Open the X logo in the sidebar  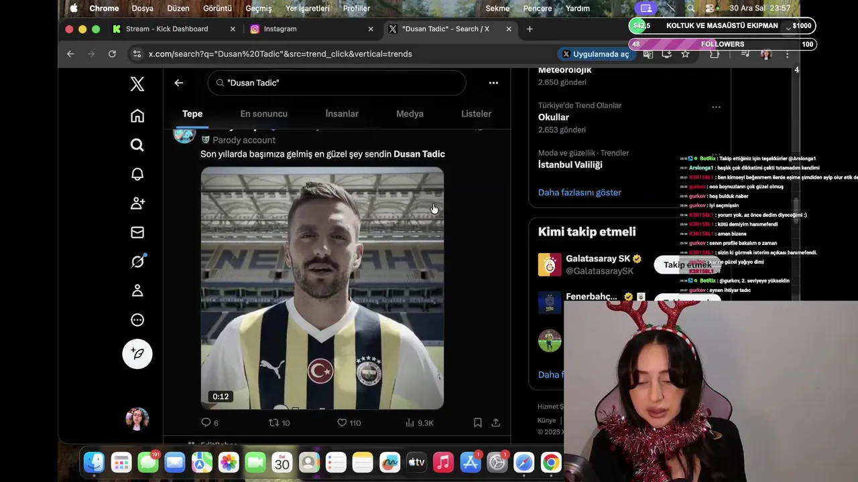click(137, 84)
